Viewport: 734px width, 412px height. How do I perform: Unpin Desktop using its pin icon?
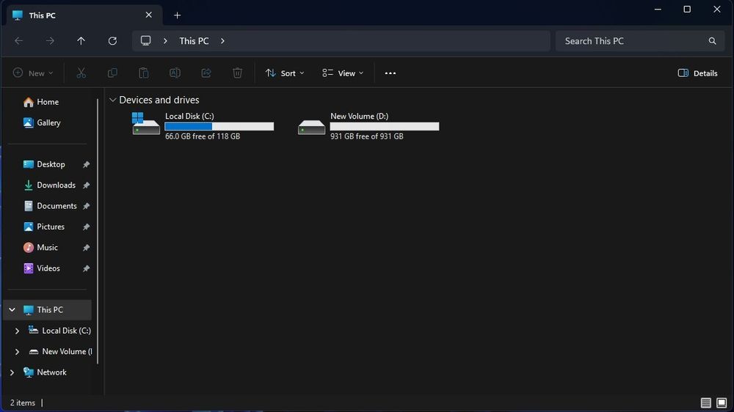coord(86,165)
